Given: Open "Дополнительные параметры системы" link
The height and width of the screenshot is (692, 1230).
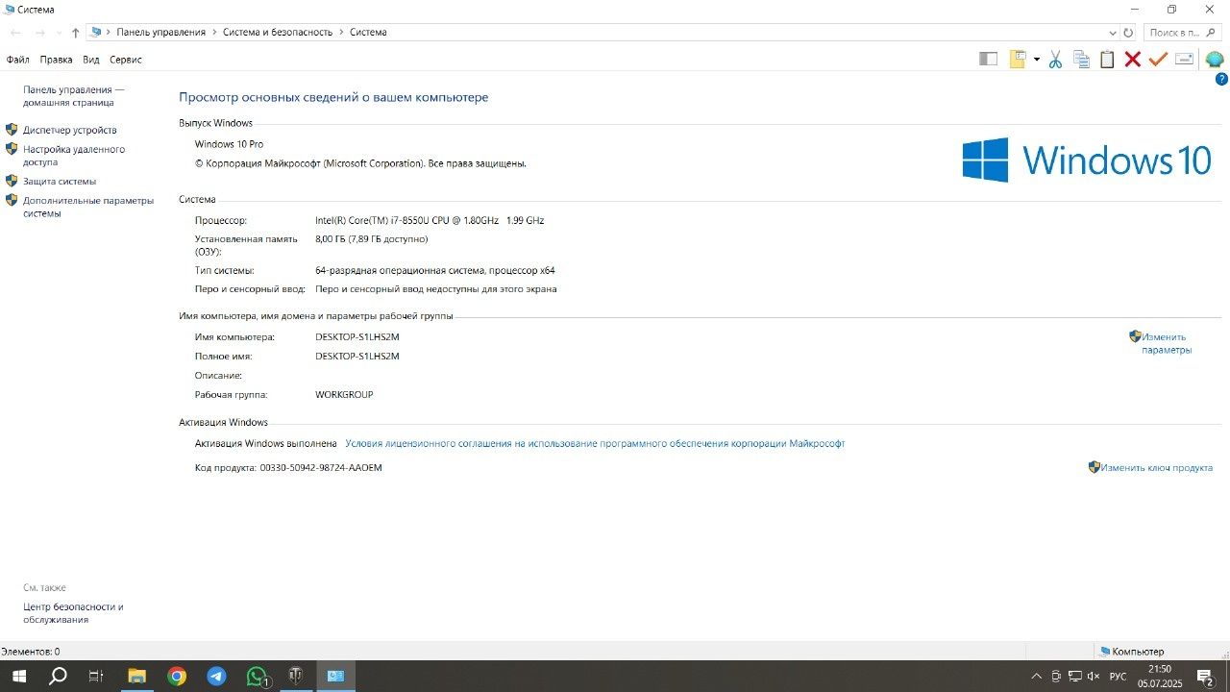Looking at the screenshot, I should tap(88, 207).
